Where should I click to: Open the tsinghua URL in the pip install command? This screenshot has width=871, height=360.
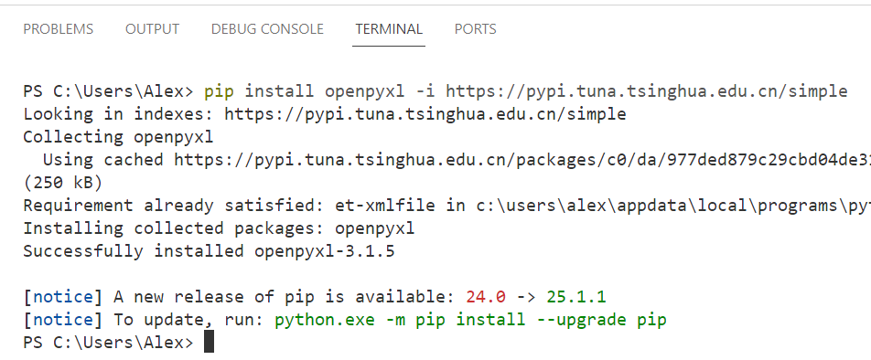[x=647, y=91]
